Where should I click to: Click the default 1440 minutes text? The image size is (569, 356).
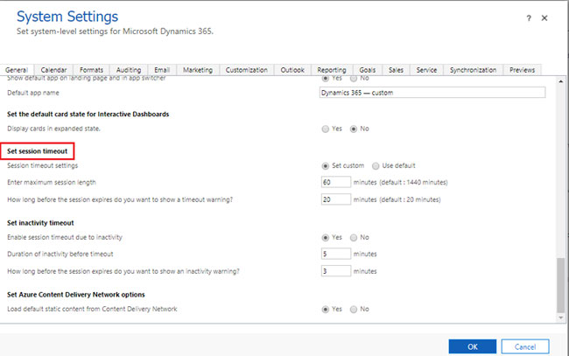tap(414, 182)
